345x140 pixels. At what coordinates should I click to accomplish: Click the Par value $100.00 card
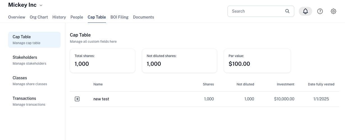pyautogui.click(x=257, y=61)
